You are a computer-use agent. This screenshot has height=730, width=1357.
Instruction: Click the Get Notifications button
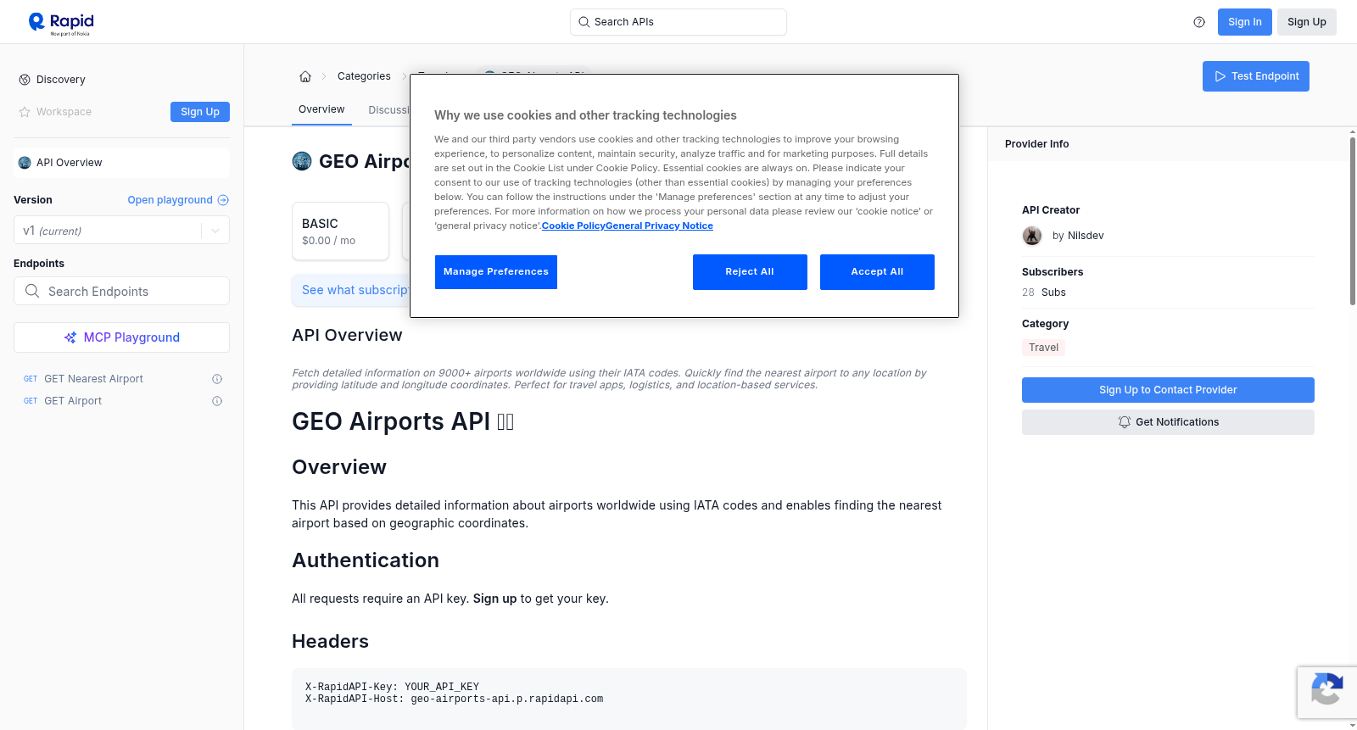click(x=1168, y=422)
